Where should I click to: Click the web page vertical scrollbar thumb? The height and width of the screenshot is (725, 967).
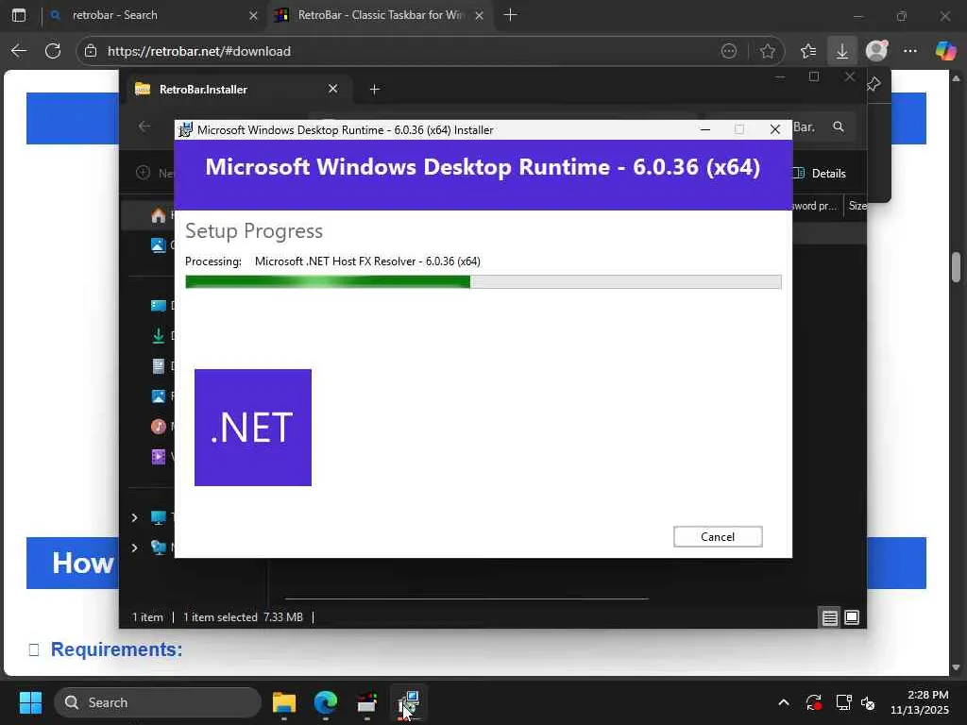point(956,266)
